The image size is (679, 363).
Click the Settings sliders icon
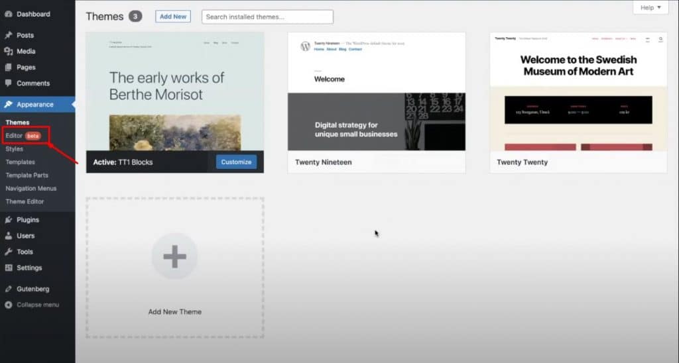8,268
